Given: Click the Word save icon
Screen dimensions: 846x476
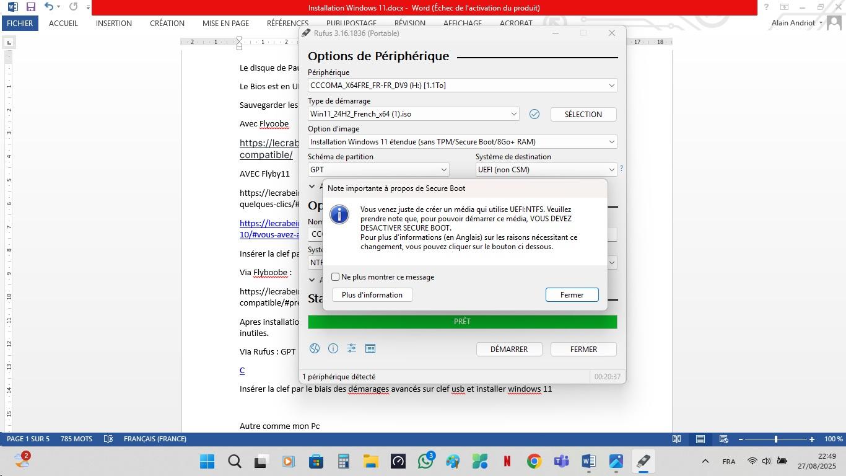Looking at the screenshot, I should click(x=30, y=7).
